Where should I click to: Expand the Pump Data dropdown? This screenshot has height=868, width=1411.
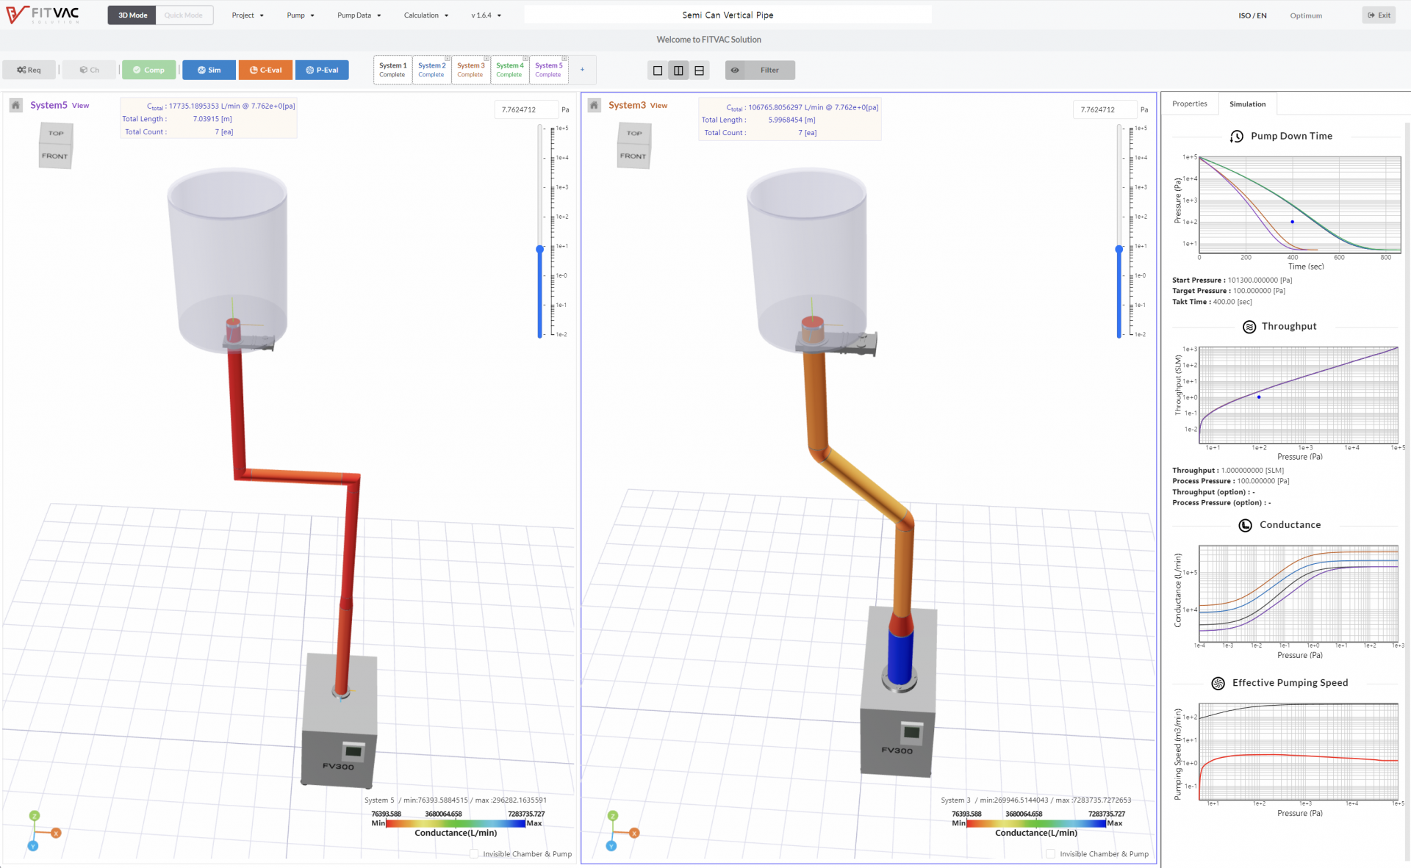point(359,15)
